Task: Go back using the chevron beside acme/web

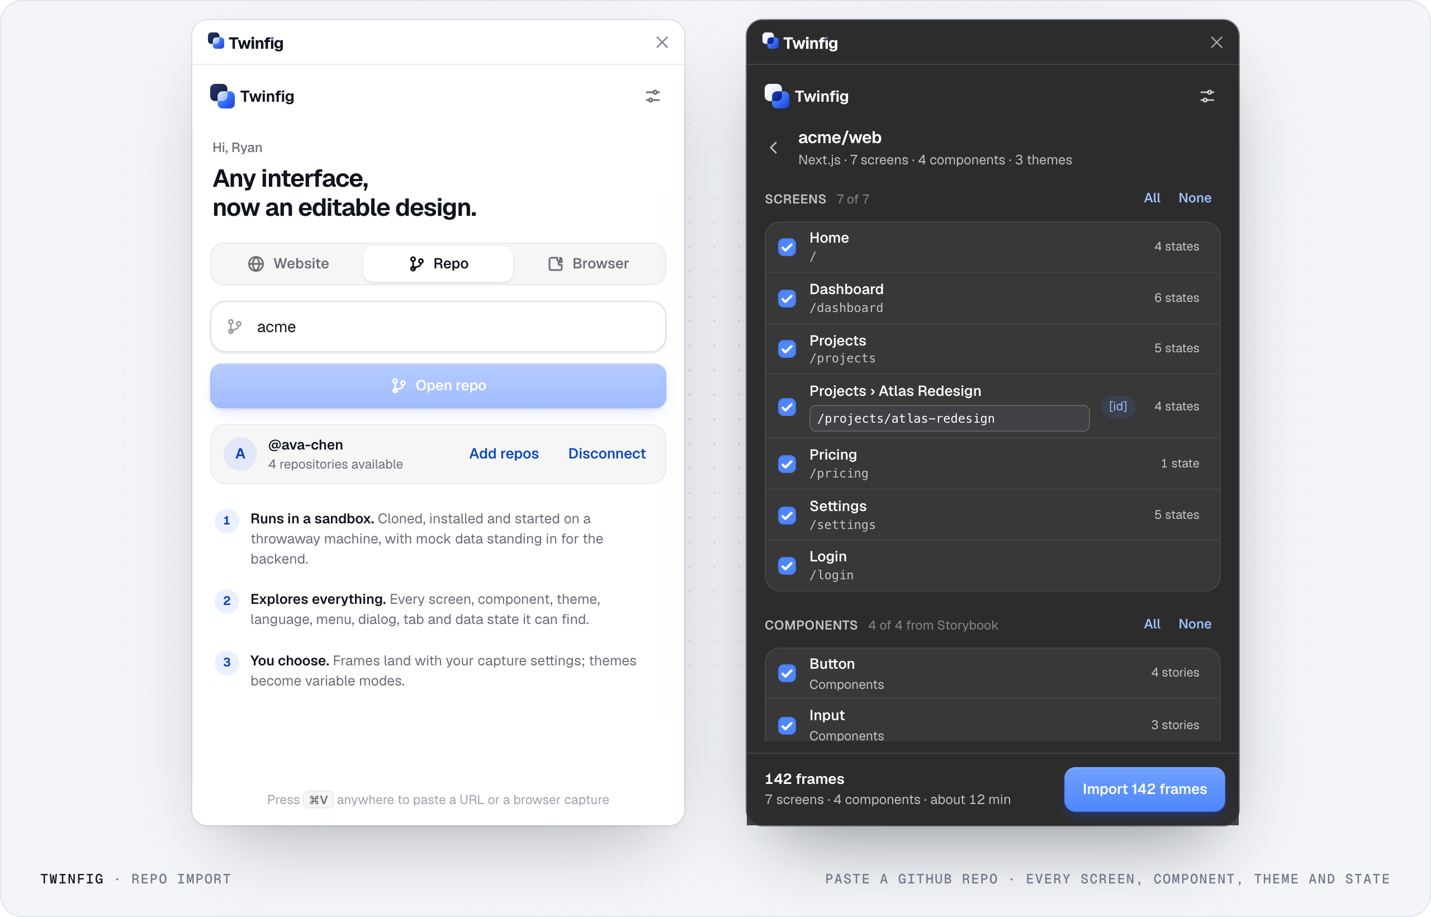Action: pyautogui.click(x=773, y=148)
